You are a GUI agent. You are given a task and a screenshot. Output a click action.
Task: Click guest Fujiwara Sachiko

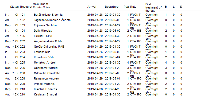[x=45, y=25]
